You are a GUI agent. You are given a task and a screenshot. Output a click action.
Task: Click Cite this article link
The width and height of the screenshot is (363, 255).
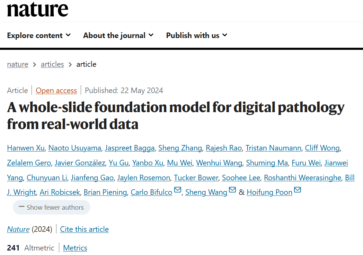(x=84, y=229)
